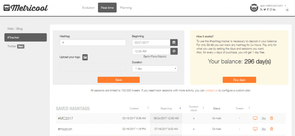Click the share icon in header
This screenshot has width=295, height=136.
pos(287,10)
